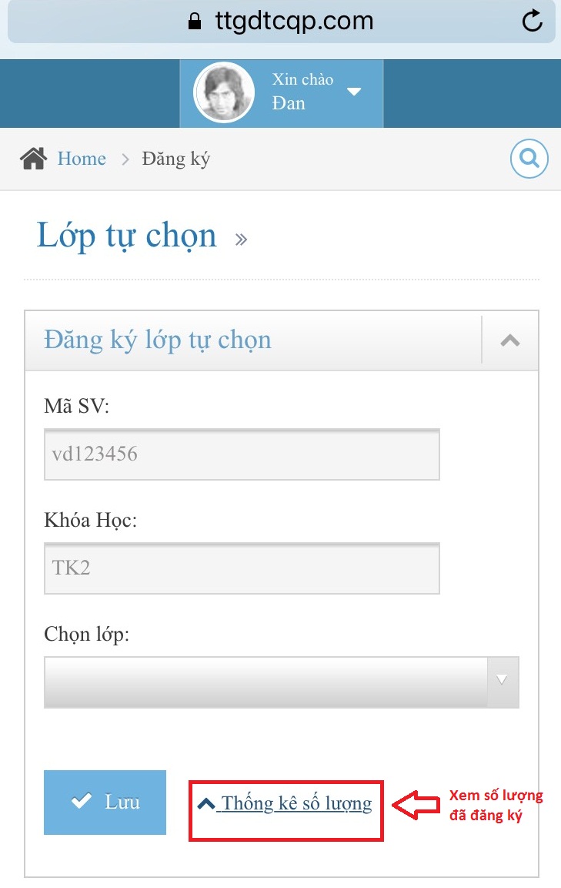
Task: Reload the page with refresh icon
Action: click(532, 21)
